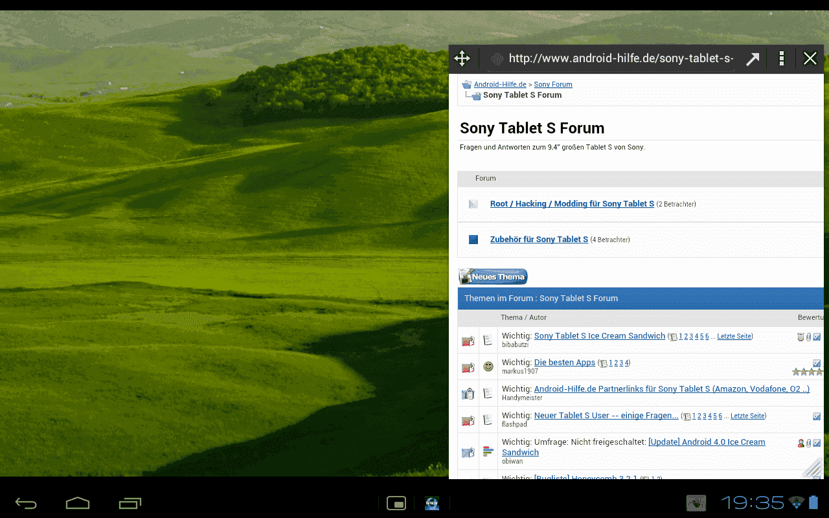The image size is (829, 518).
Task: Open Letzte Seite of Neuer Tablet S User
Action: pos(747,416)
